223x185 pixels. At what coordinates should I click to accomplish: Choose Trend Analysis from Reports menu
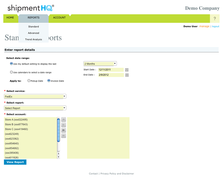coord(34,39)
